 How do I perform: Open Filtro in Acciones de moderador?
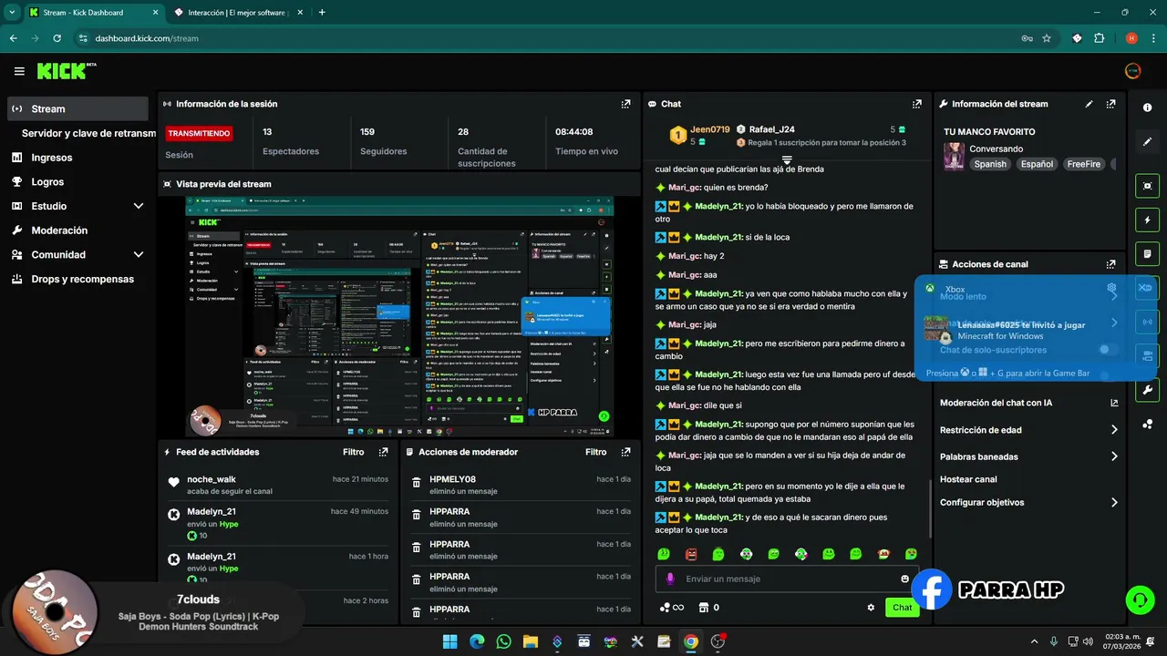pos(595,452)
